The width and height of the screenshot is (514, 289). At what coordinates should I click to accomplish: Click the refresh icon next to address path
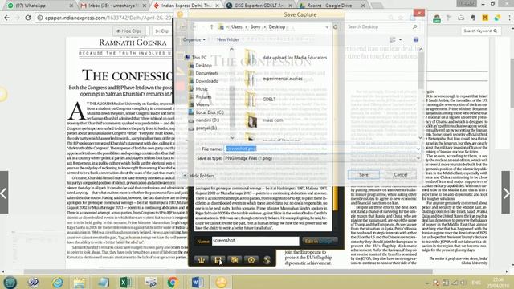pyautogui.click(x=336, y=26)
